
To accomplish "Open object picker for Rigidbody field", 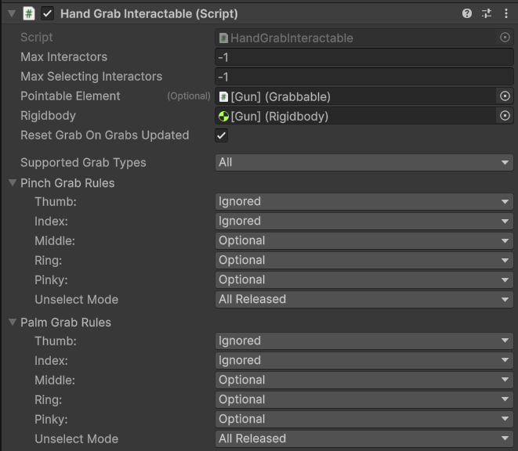I will tap(505, 116).
